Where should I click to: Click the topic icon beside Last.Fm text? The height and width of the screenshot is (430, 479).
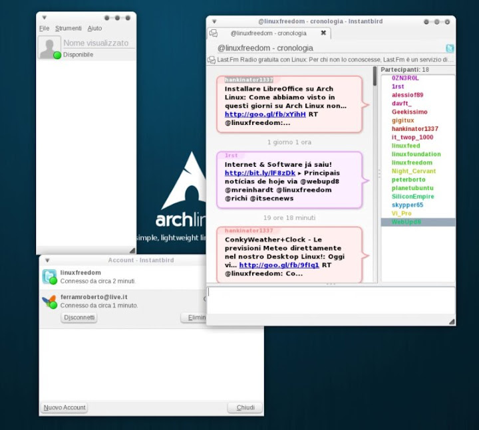pyautogui.click(x=212, y=60)
